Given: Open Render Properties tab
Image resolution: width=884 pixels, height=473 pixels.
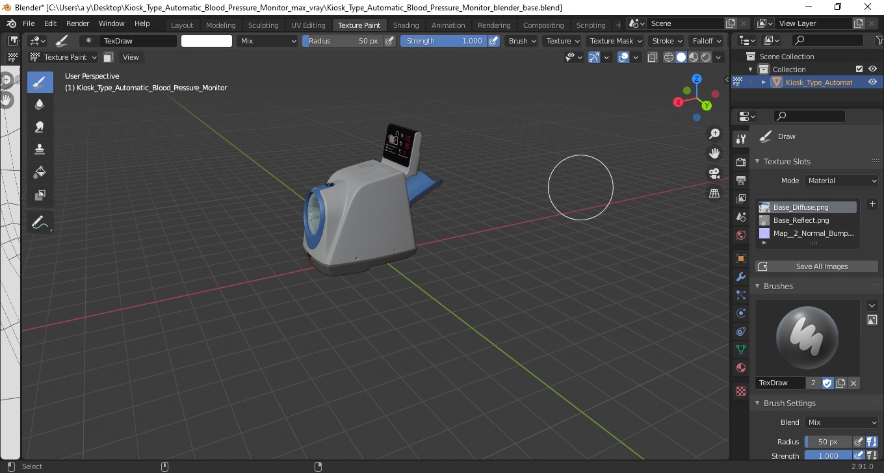Looking at the screenshot, I should pos(740,162).
